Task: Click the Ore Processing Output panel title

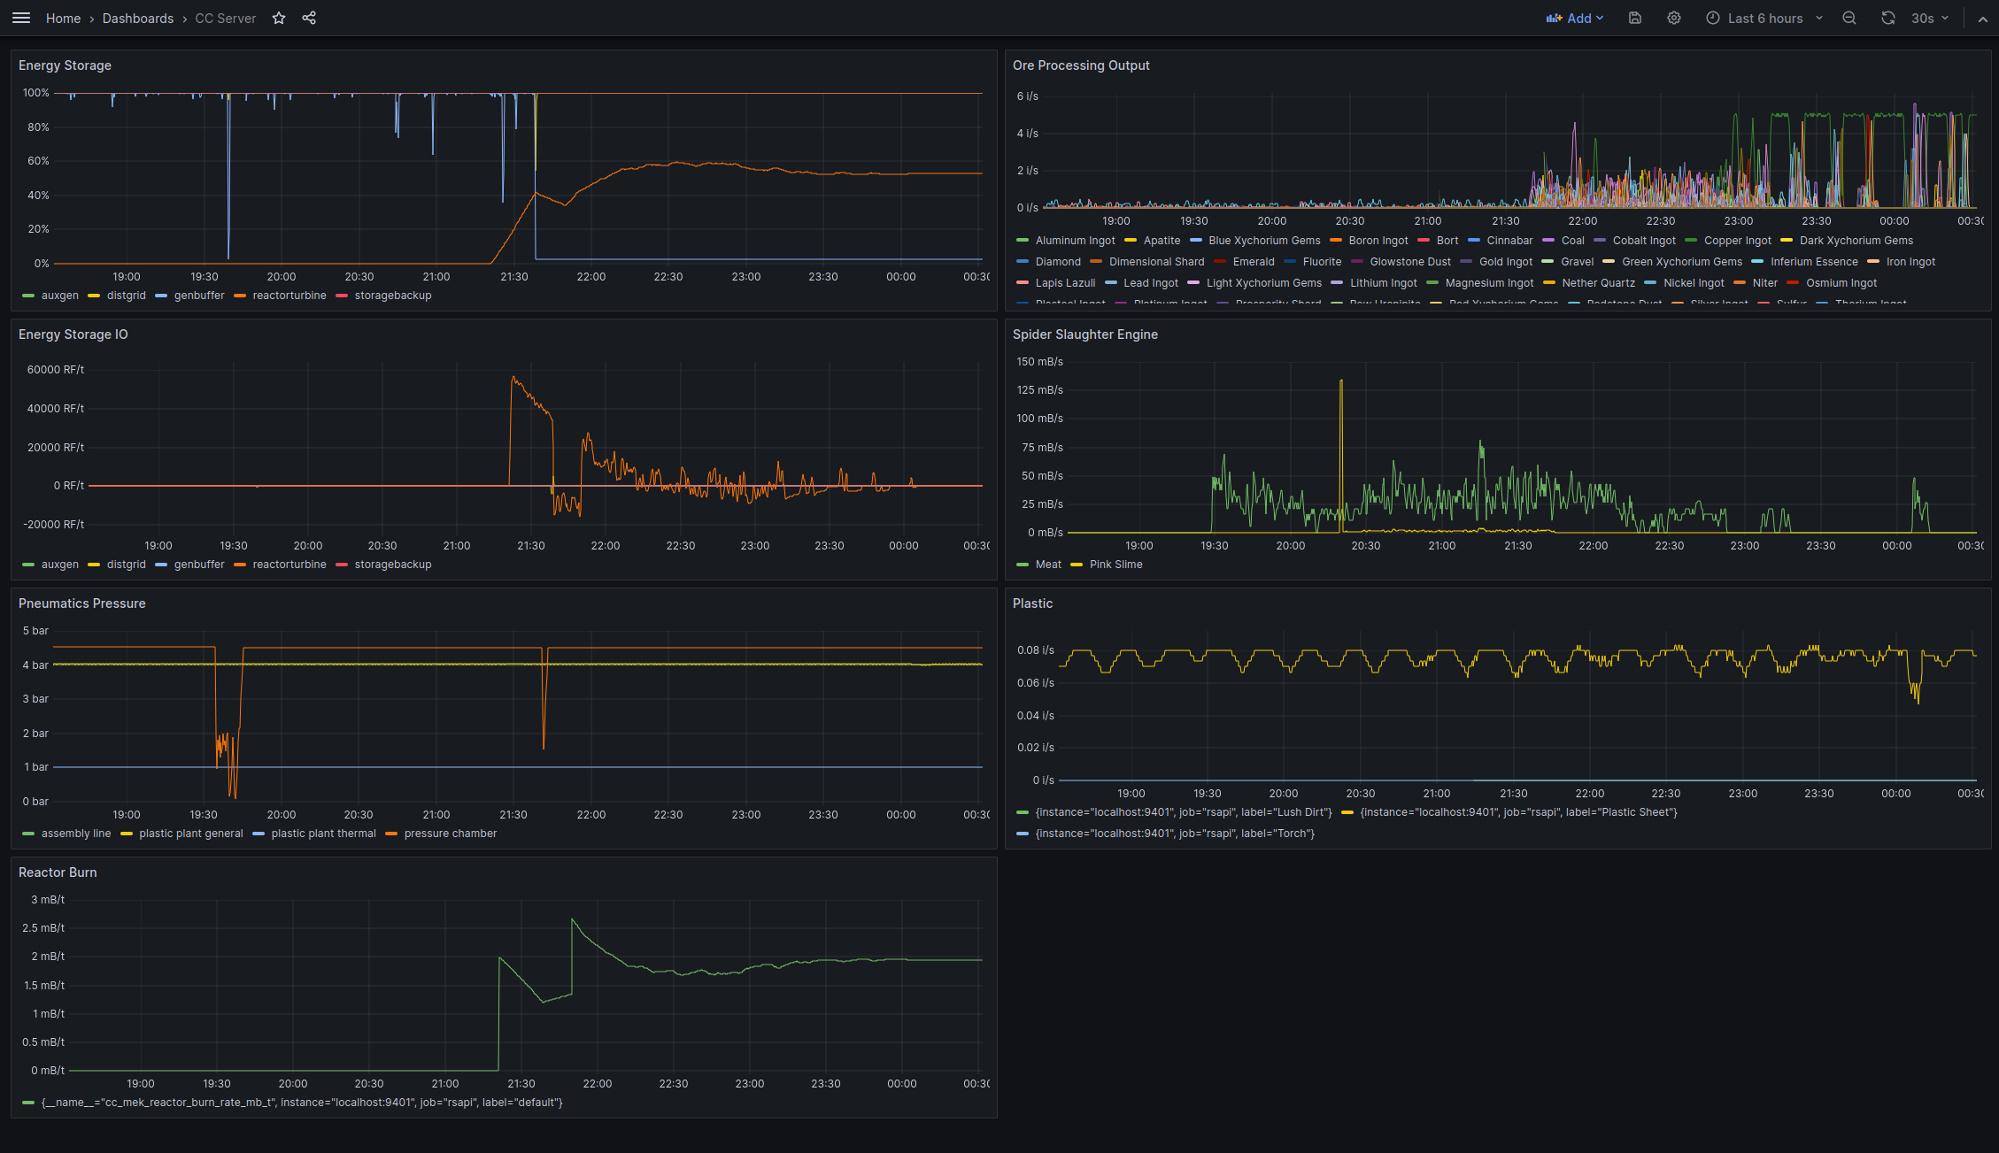Action: (1081, 65)
